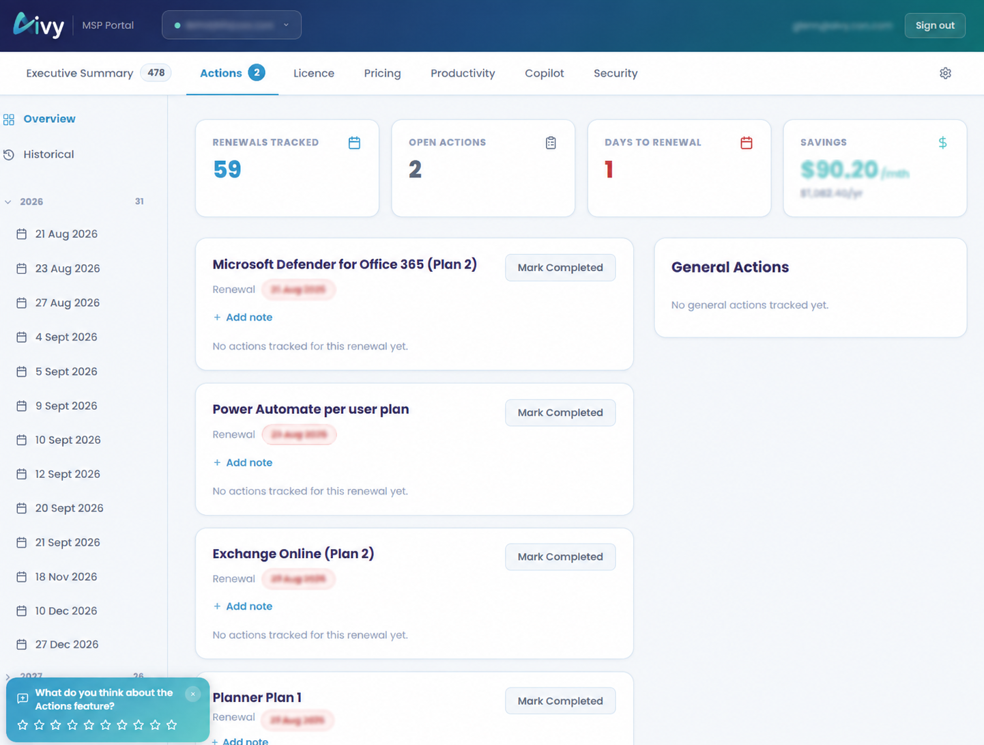Screen dimensions: 984x745
Task: Open the Copilot tab
Action: click(x=544, y=73)
